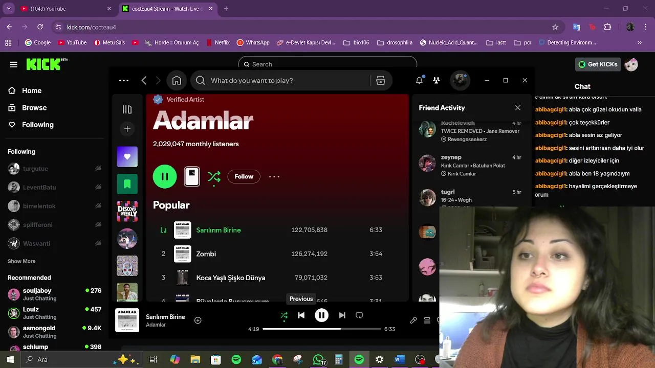Image resolution: width=655 pixels, height=368 pixels.
Task: Open Spotify's three-dot main menu
Action: tap(124, 80)
